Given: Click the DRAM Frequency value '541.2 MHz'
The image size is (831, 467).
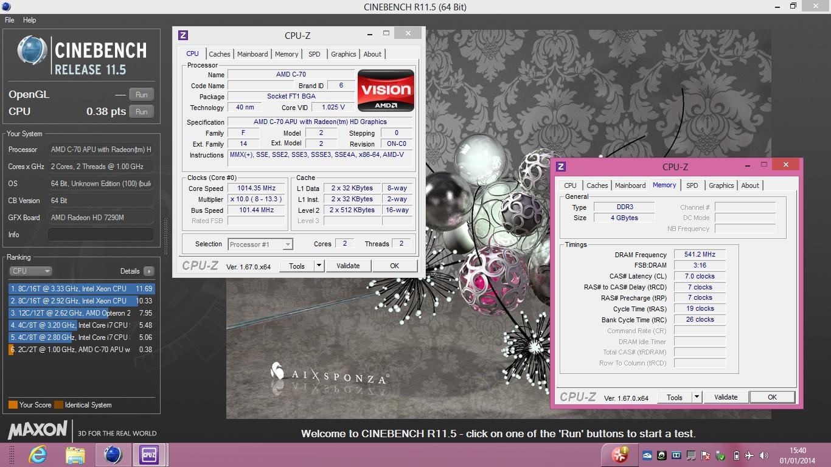Looking at the screenshot, I should tap(700, 255).
